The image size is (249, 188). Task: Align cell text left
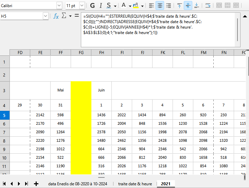pos(152,5)
